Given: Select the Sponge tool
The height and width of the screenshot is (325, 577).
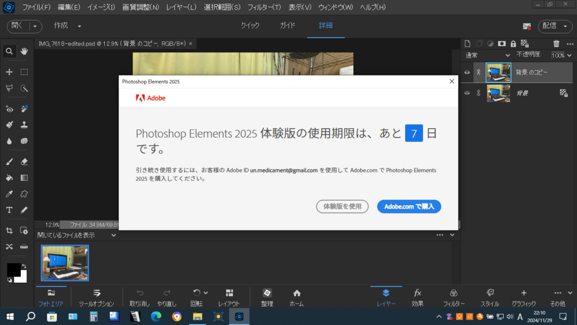Looking at the screenshot, I should tap(24, 141).
